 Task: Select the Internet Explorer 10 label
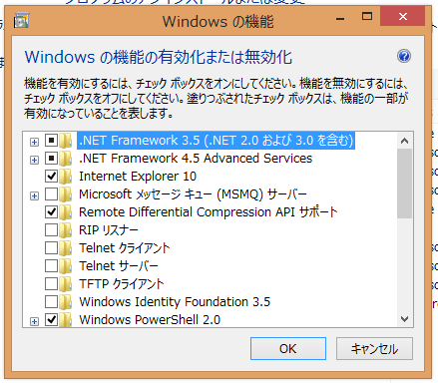(138, 177)
